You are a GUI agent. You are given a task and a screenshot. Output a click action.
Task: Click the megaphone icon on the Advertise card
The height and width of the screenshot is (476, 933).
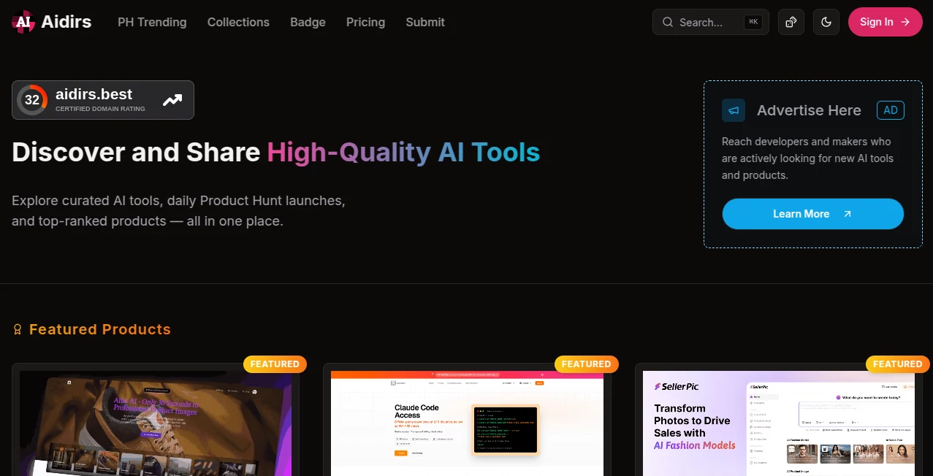click(x=733, y=110)
